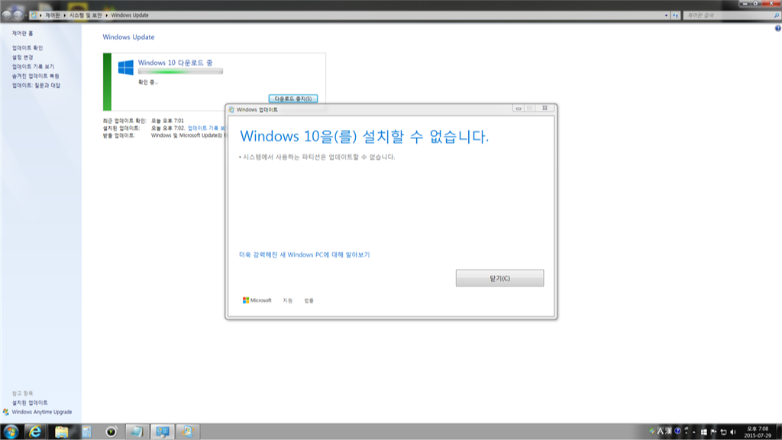Click the Control Panel icon in the address bar
This screenshot has width=782, height=440.
coord(34,15)
